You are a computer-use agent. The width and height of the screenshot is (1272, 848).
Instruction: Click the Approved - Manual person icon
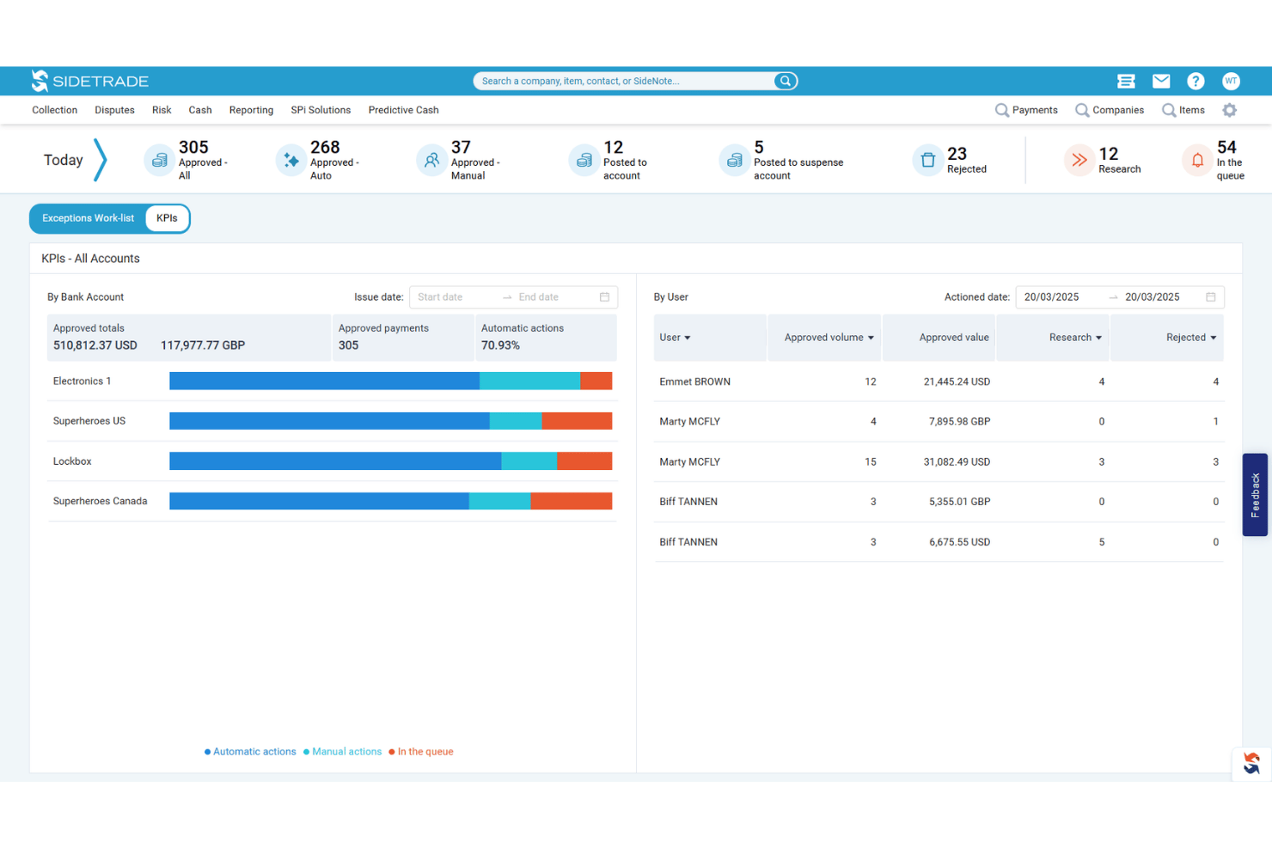(431, 161)
